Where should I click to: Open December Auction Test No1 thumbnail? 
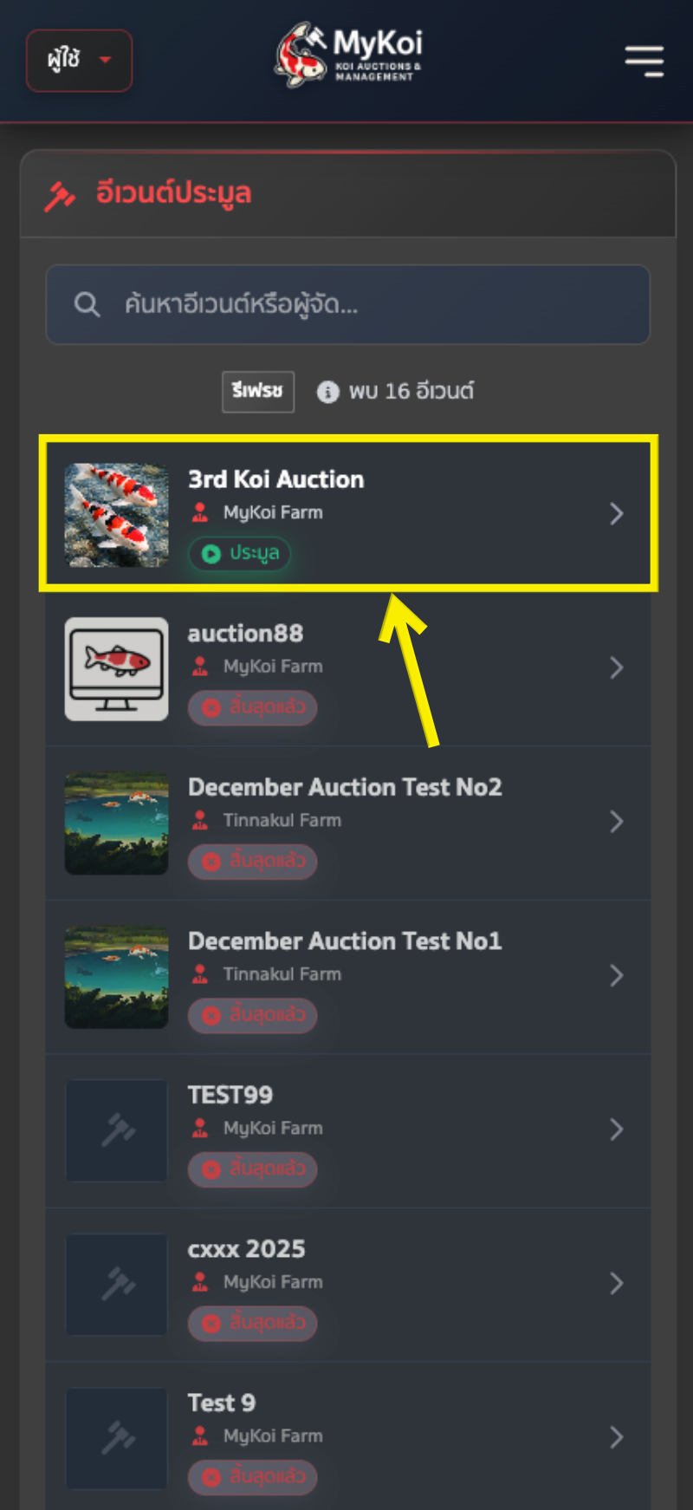tap(117, 976)
